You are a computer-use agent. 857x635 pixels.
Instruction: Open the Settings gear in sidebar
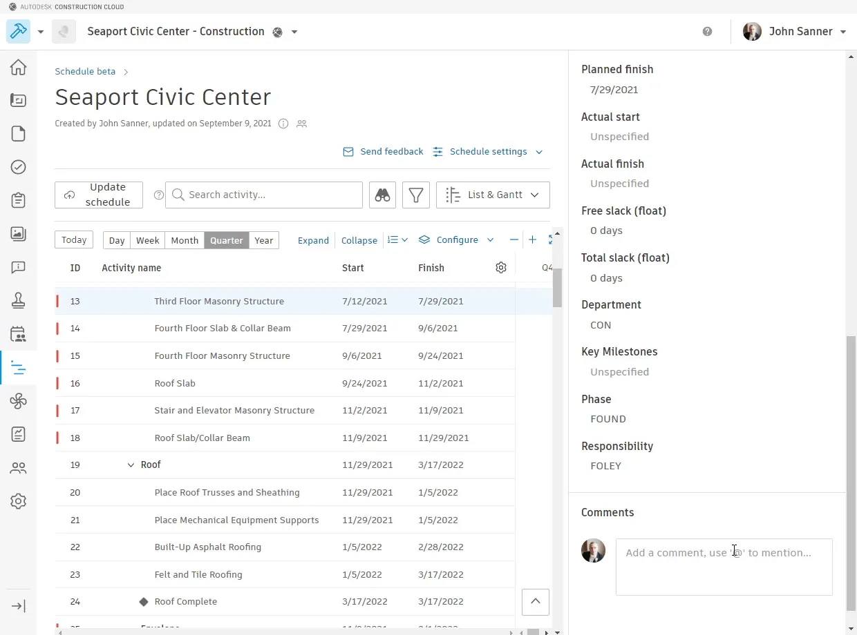click(18, 501)
